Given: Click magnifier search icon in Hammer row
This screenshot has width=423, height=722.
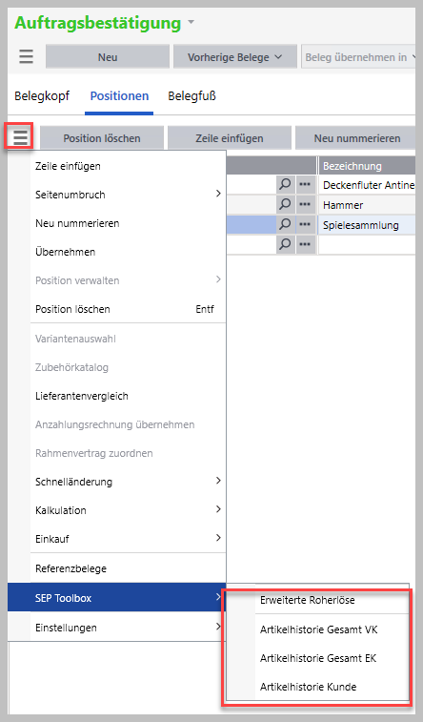Looking at the screenshot, I should [285, 204].
